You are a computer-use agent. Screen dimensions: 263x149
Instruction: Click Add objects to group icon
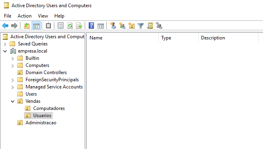pyautogui.click(x=159, y=25)
